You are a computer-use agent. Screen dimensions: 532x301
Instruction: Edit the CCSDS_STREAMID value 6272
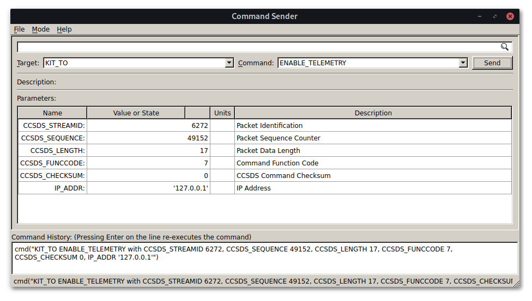pyautogui.click(x=148, y=126)
